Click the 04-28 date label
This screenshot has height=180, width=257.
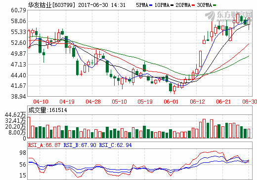click(x=93, y=102)
